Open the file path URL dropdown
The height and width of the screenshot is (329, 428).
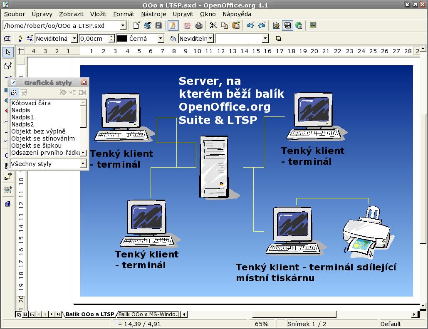123,26
